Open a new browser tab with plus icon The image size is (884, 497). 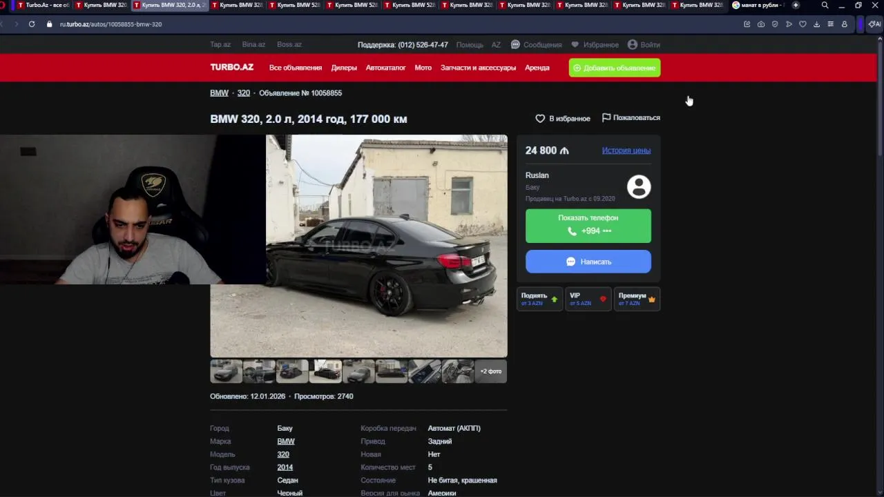pos(796,5)
